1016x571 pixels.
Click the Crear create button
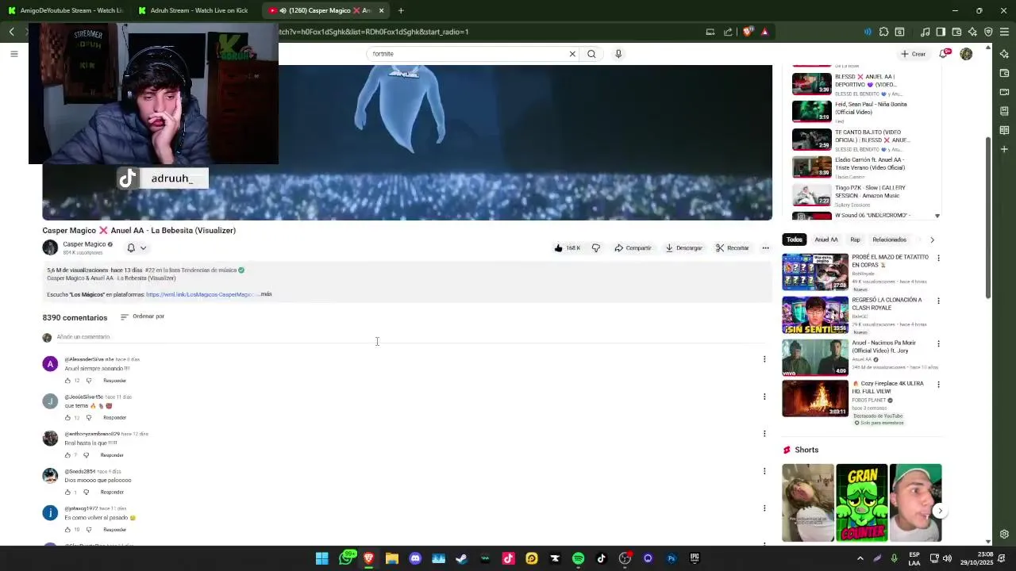click(x=913, y=54)
